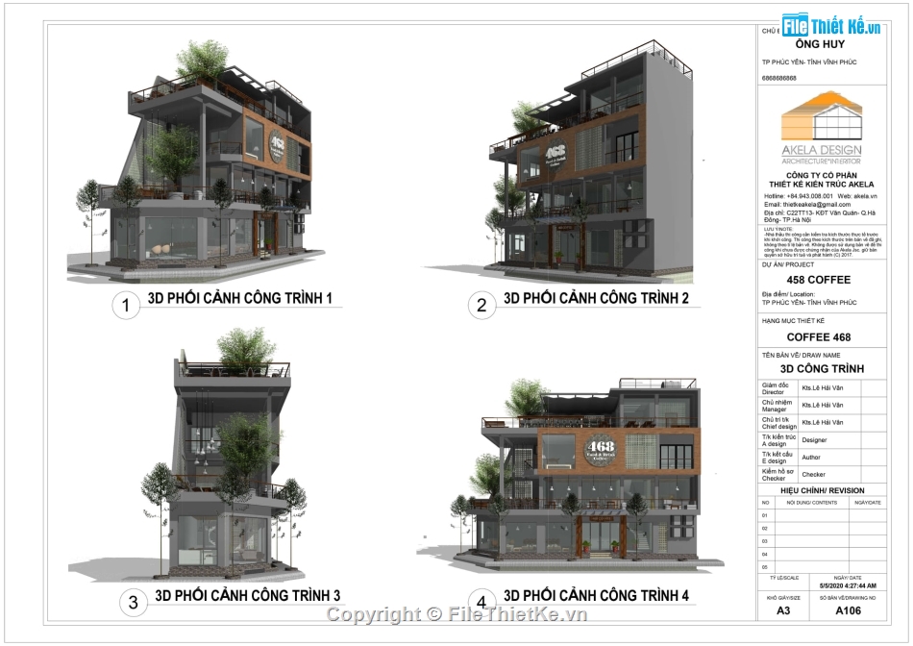The height and width of the screenshot is (646, 913).
Task: Click the 'COFFEE 468' design item
Action: [x=818, y=337]
